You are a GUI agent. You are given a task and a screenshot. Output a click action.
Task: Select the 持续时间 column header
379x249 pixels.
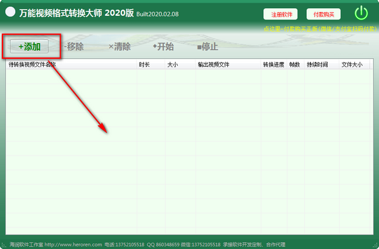click(321, 64)
